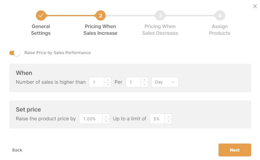The image size is (260, 160).
Task: Go Back to the previous step
Action: click(17, 150)
